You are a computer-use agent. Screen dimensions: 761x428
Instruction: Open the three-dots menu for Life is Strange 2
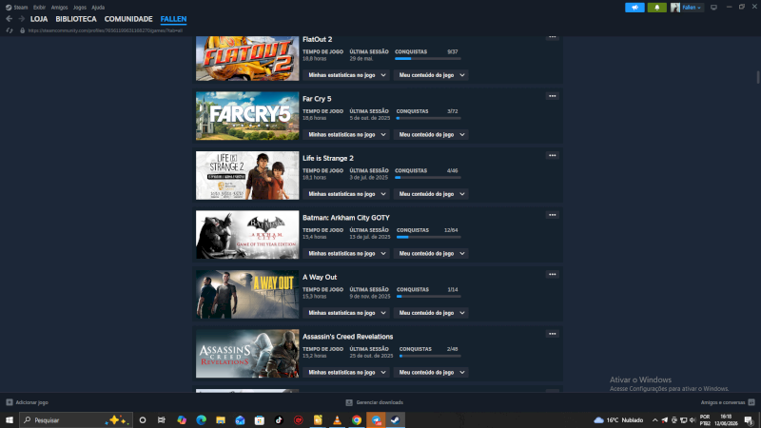[553, 155]
